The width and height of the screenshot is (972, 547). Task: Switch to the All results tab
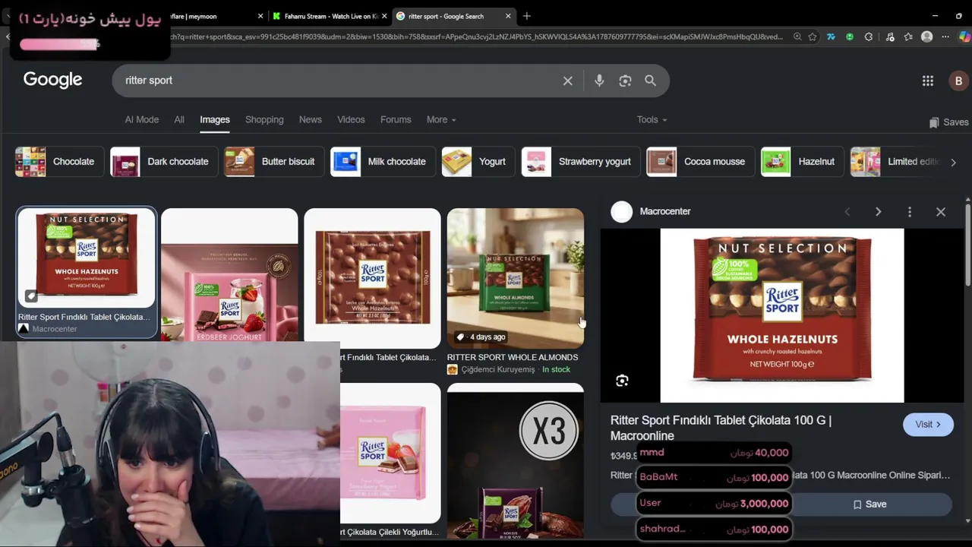pos(179,120)
